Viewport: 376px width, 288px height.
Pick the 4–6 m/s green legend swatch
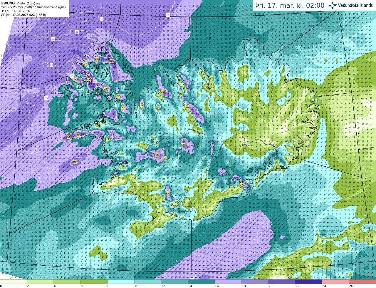point(67,282)
